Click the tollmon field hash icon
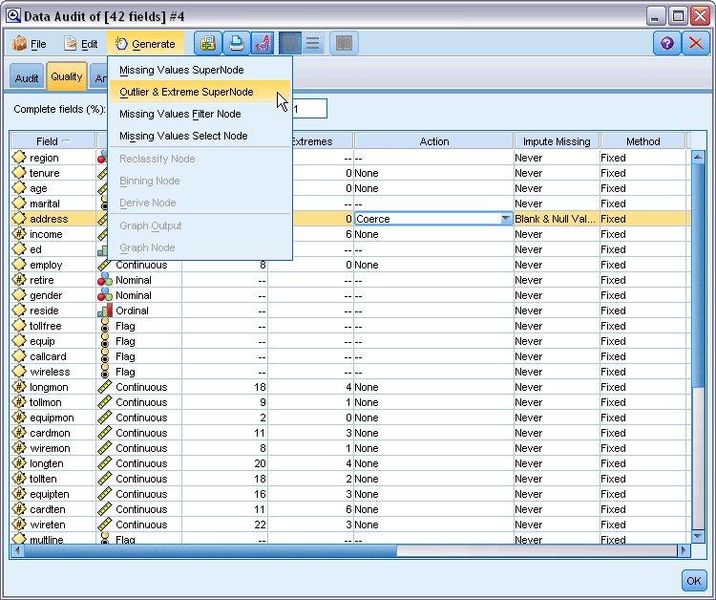 (x=19, y=402)
